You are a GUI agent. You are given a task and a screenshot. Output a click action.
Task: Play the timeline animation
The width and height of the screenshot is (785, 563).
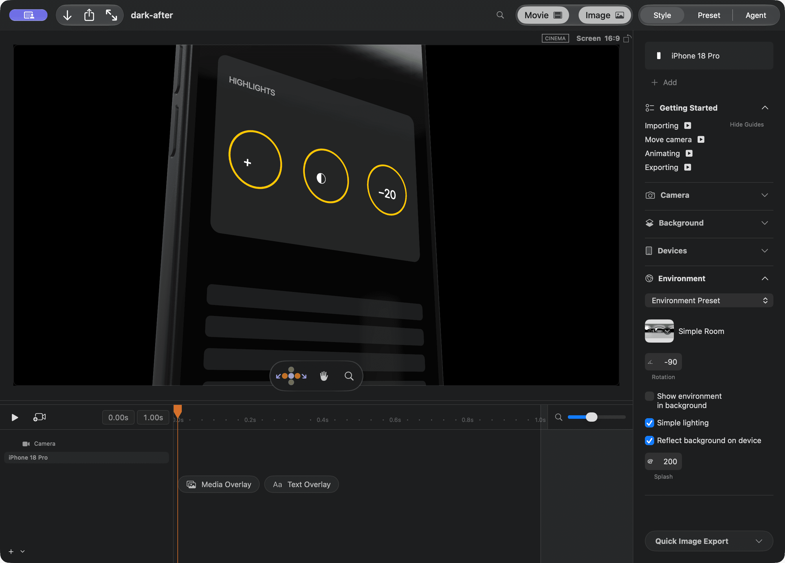coord(14,417)
